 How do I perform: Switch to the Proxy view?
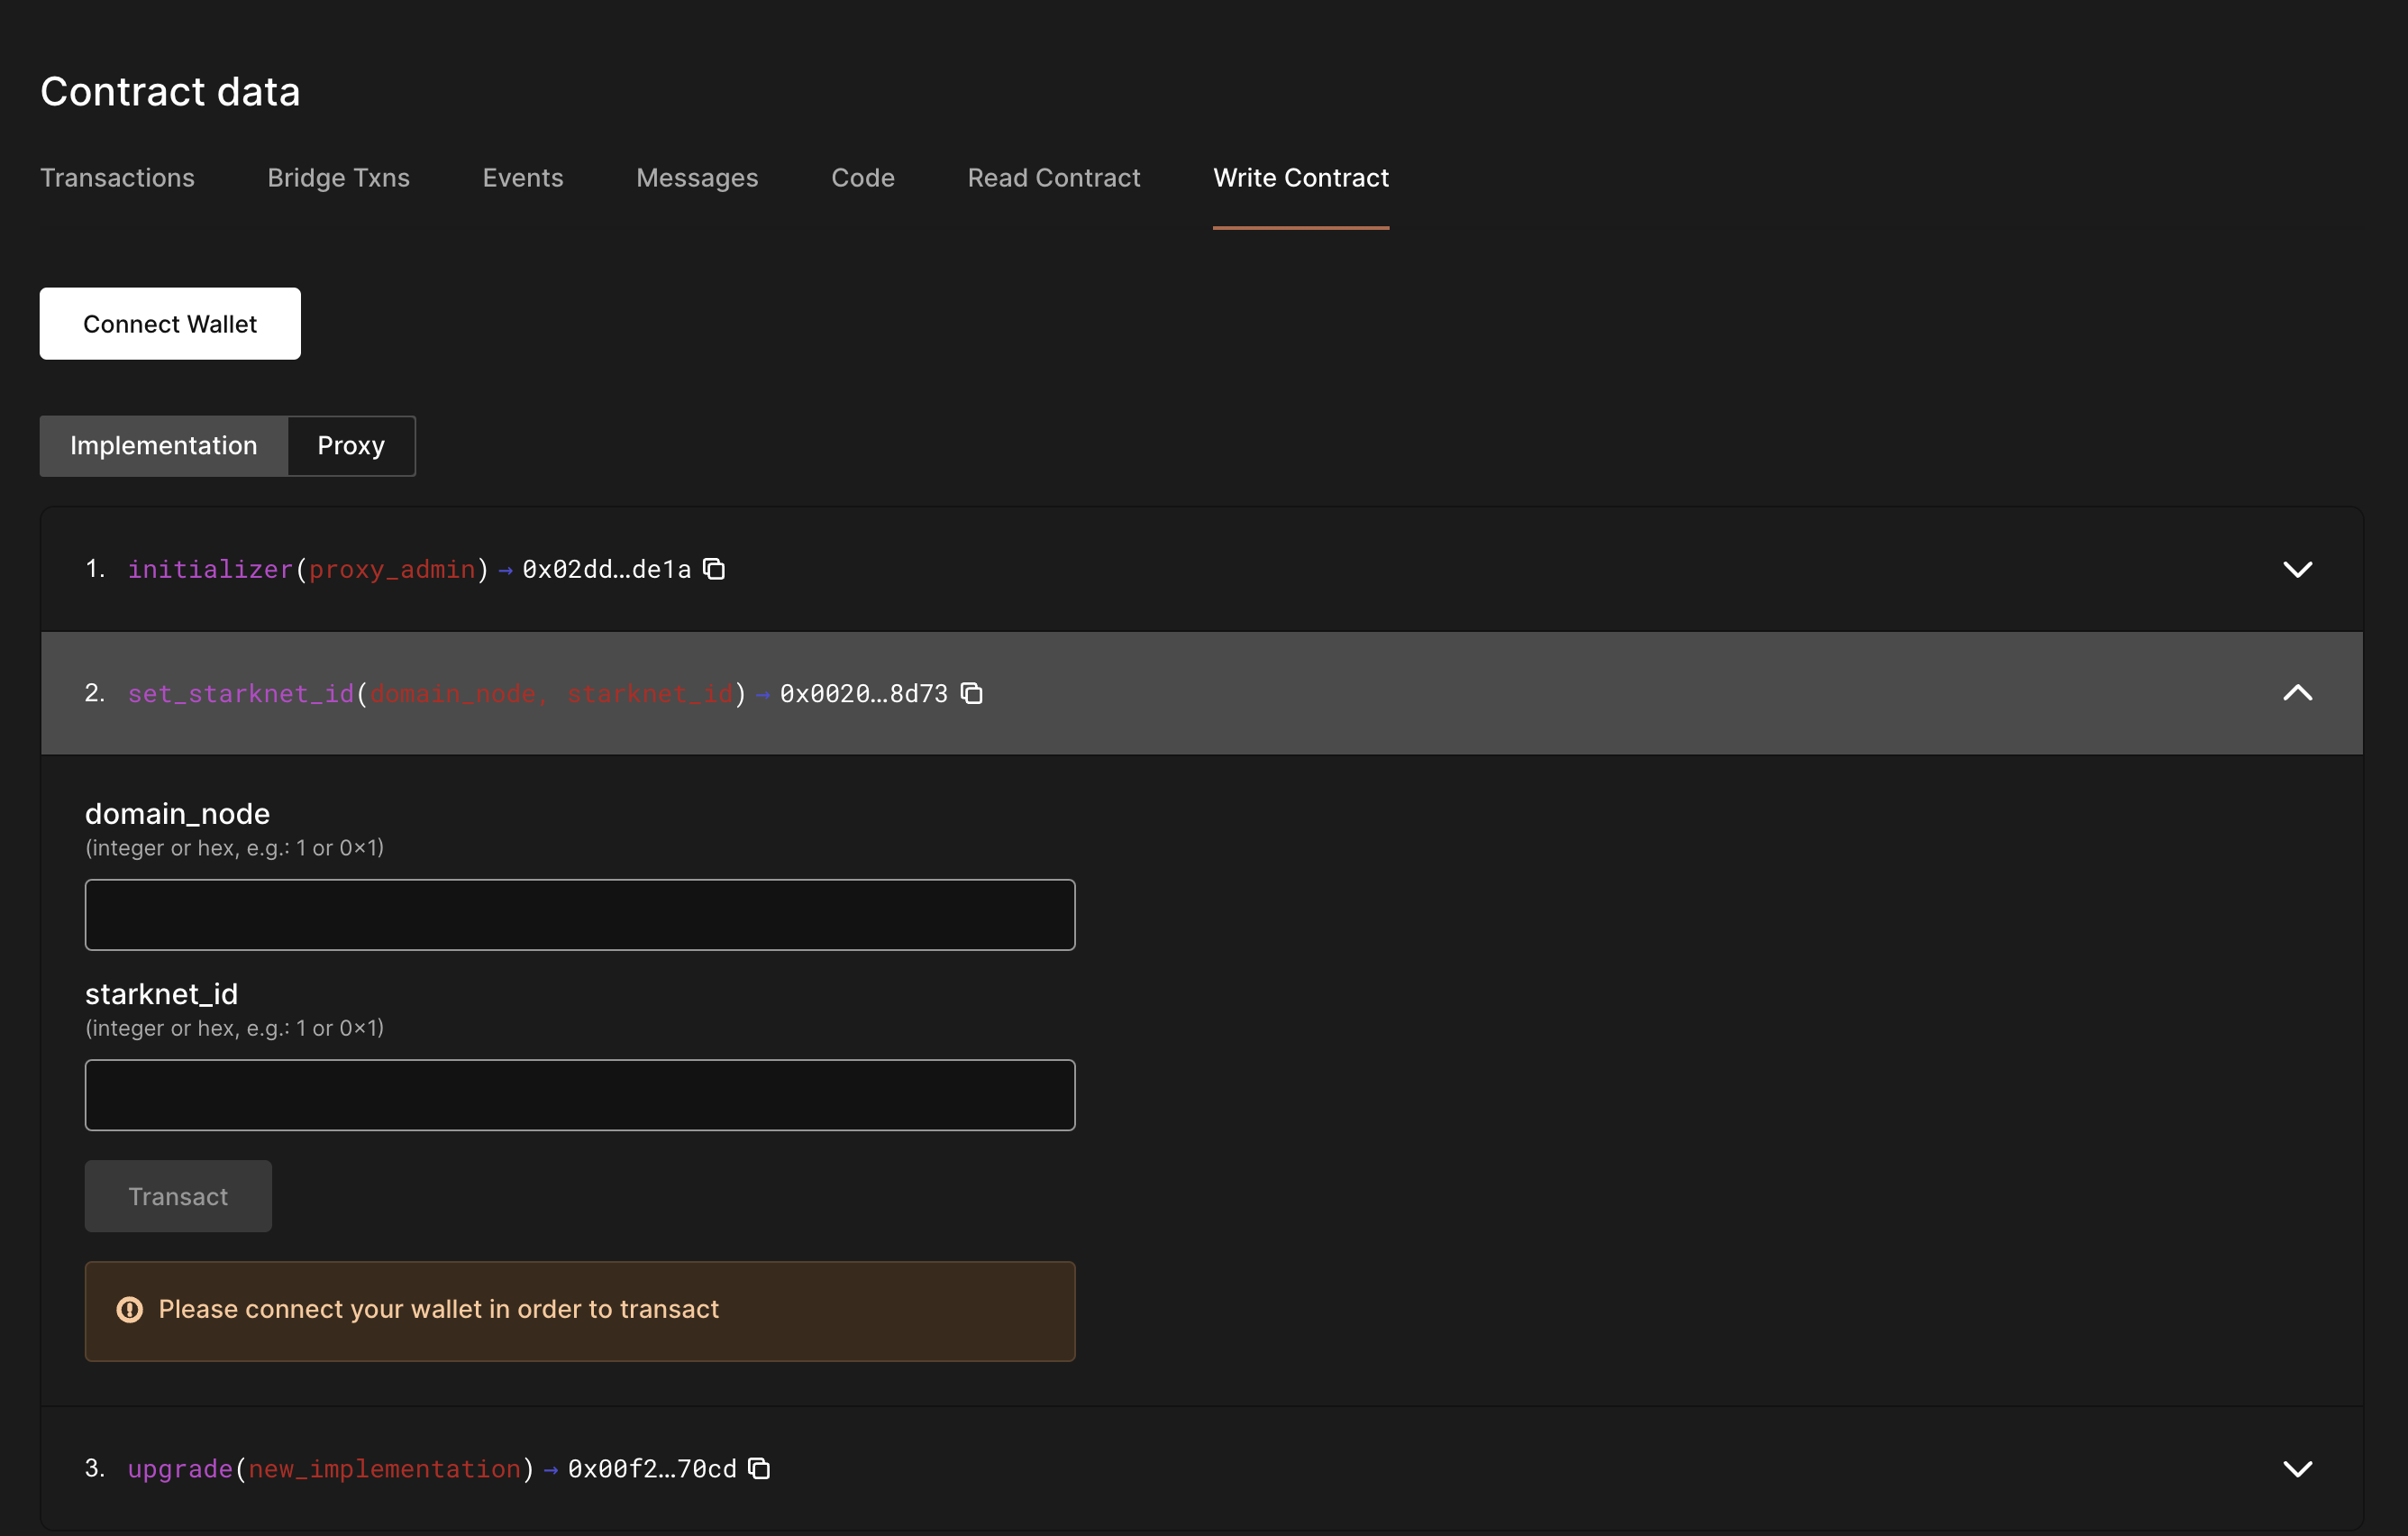351,446
